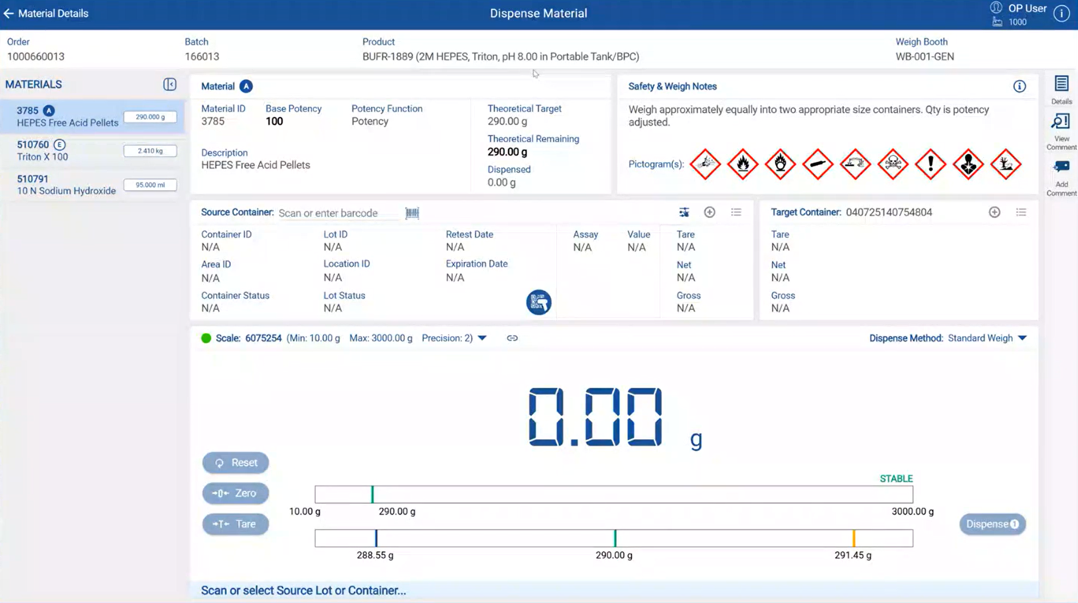1078x603 pixels.
Task: Click the 290.00 g target range bar
Action: pos(614,538)
